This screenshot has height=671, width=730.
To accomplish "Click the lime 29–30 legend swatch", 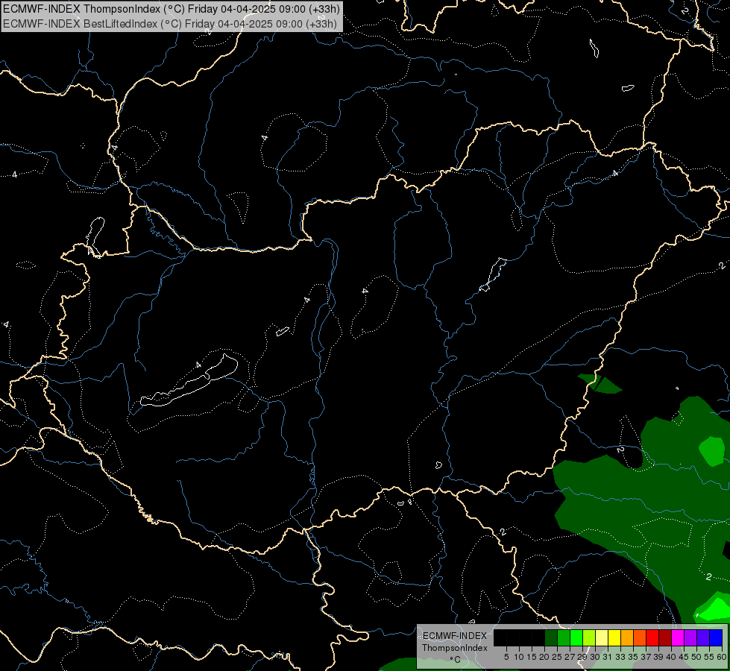I will pyautogui.click(x=589, y=637).
